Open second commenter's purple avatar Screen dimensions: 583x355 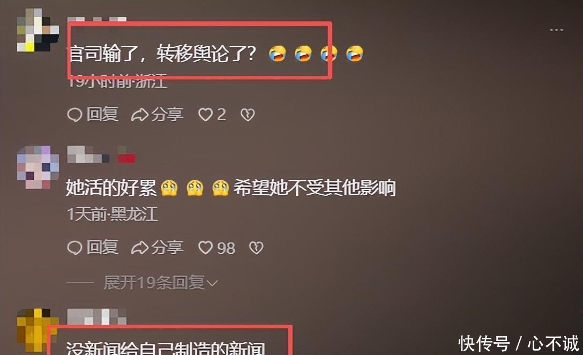38,167
